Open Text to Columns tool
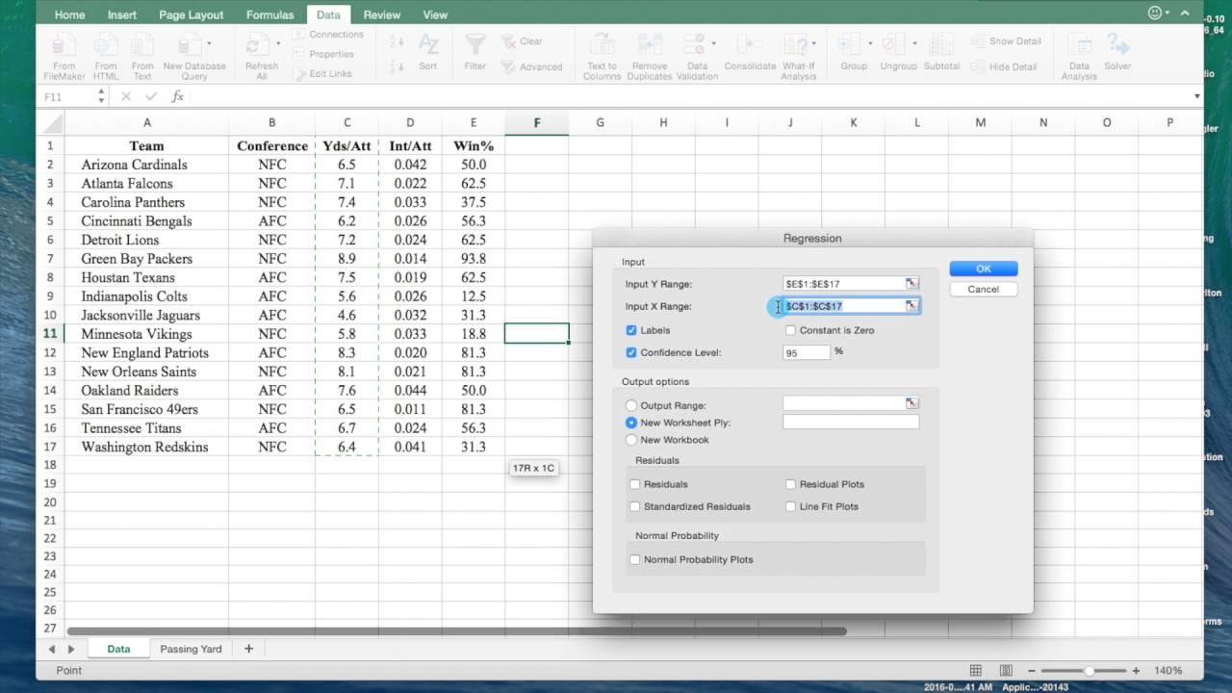The image size is (1232, 693). 602,46
